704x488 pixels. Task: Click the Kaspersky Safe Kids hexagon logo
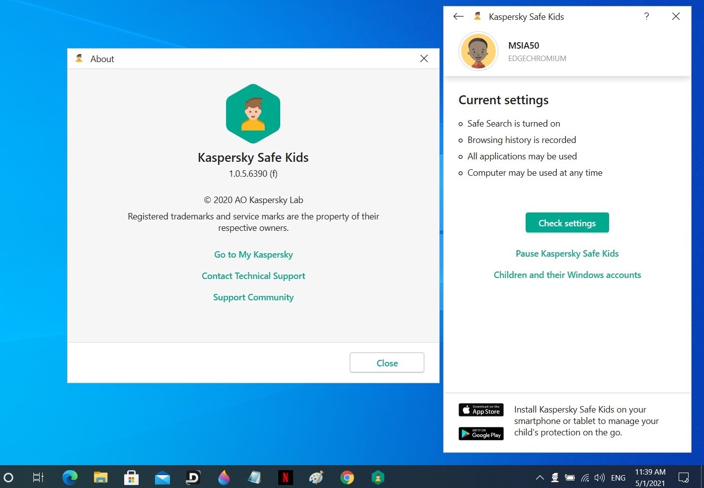(x=253, y=114)
